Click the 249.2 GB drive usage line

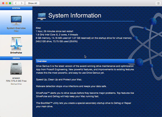tap(57, 41)
